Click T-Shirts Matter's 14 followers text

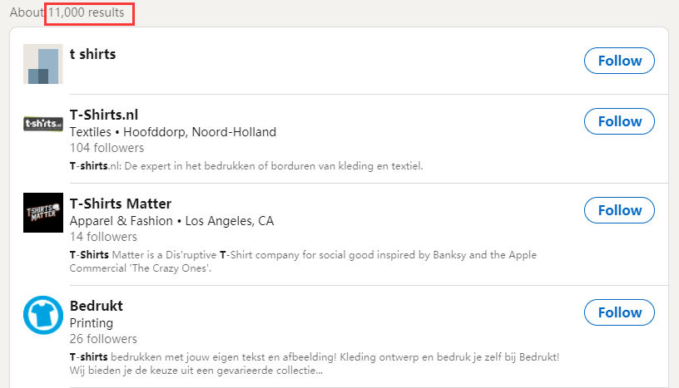click(x=103, y=237)
